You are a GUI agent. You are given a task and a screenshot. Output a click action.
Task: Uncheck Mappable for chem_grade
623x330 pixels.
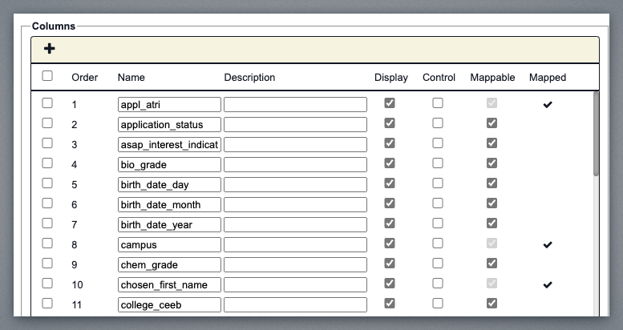pyautogui.click(x=492, y=264)
